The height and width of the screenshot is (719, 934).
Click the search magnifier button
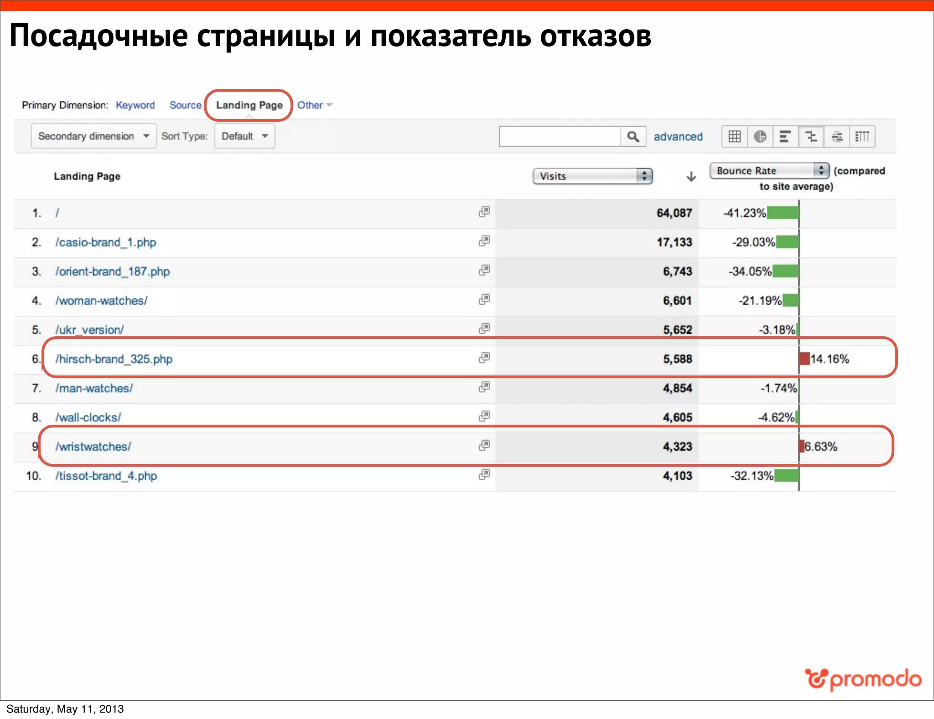(x=633, y=136)
